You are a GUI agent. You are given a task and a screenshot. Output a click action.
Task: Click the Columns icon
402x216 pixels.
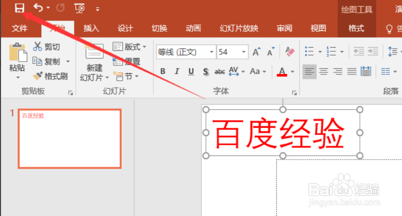click(386, 71)
